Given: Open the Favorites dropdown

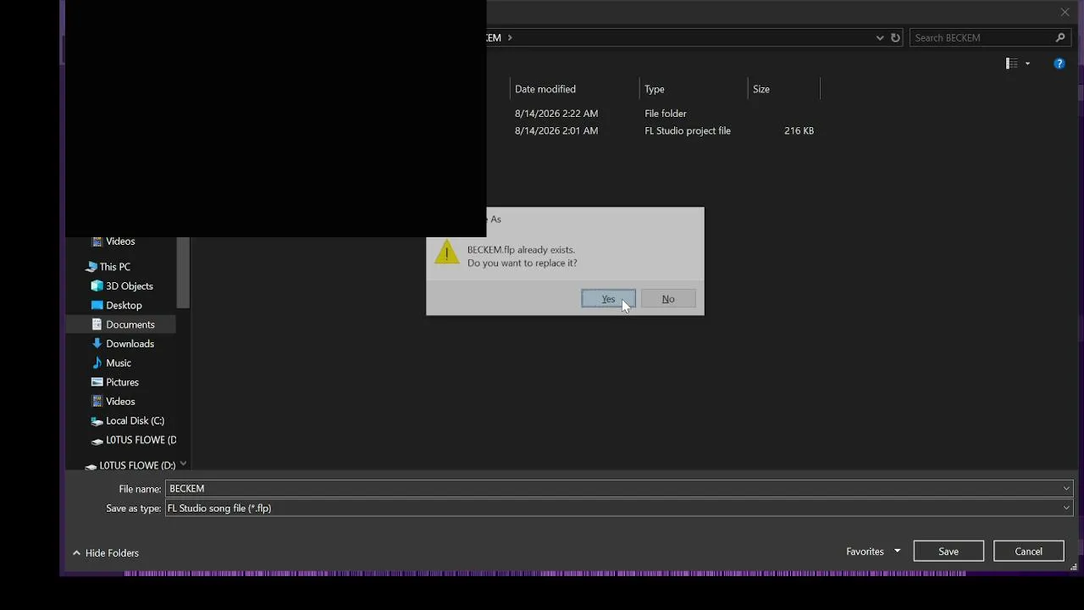Looking at the screenshot, I should pyautogui.click(x=873, y=552).
